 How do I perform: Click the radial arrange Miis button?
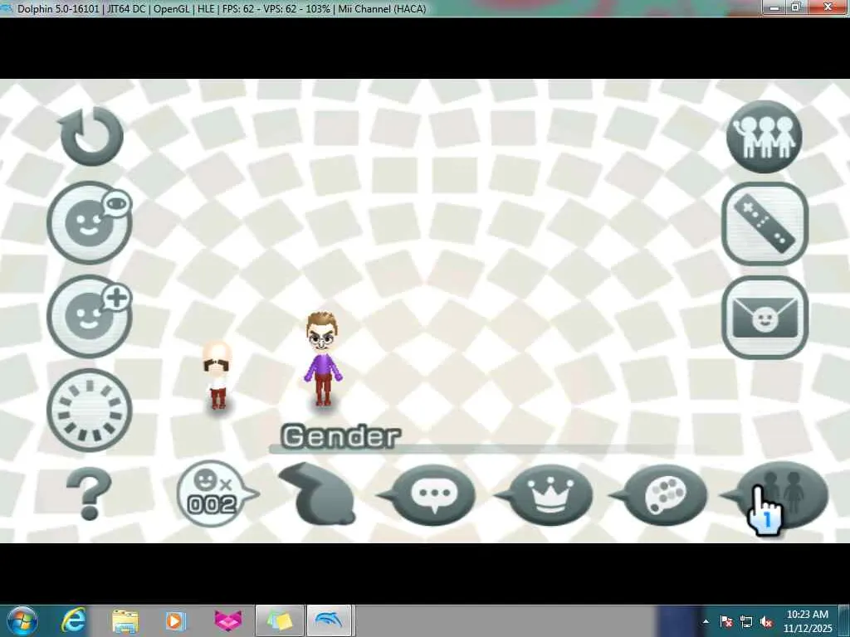click(x=90, y=410)
